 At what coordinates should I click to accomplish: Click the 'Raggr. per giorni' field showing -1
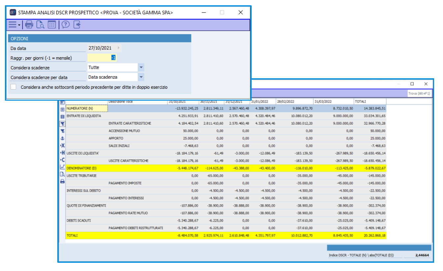(x=102, y=58)
